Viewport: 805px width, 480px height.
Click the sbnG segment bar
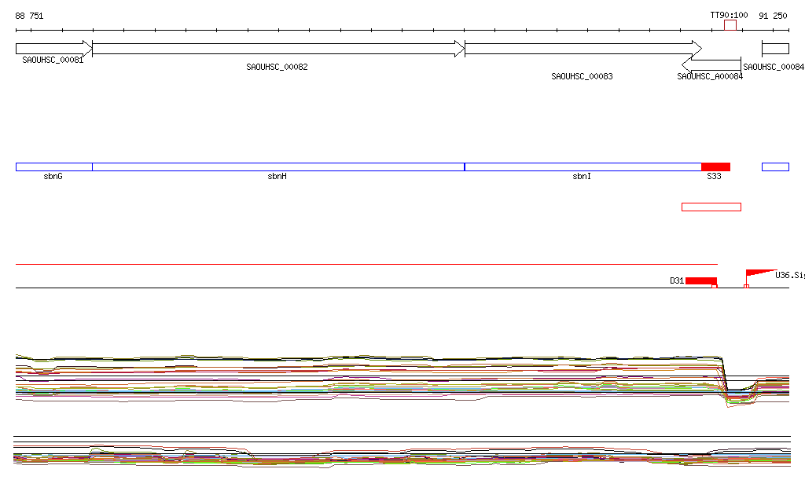coord(53,167)
